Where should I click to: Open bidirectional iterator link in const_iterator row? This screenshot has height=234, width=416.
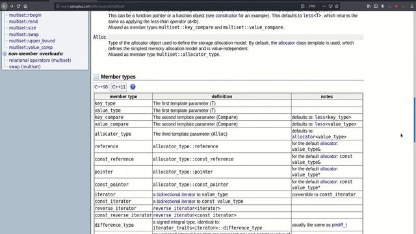pyautogui.click(x=176, y=201)
